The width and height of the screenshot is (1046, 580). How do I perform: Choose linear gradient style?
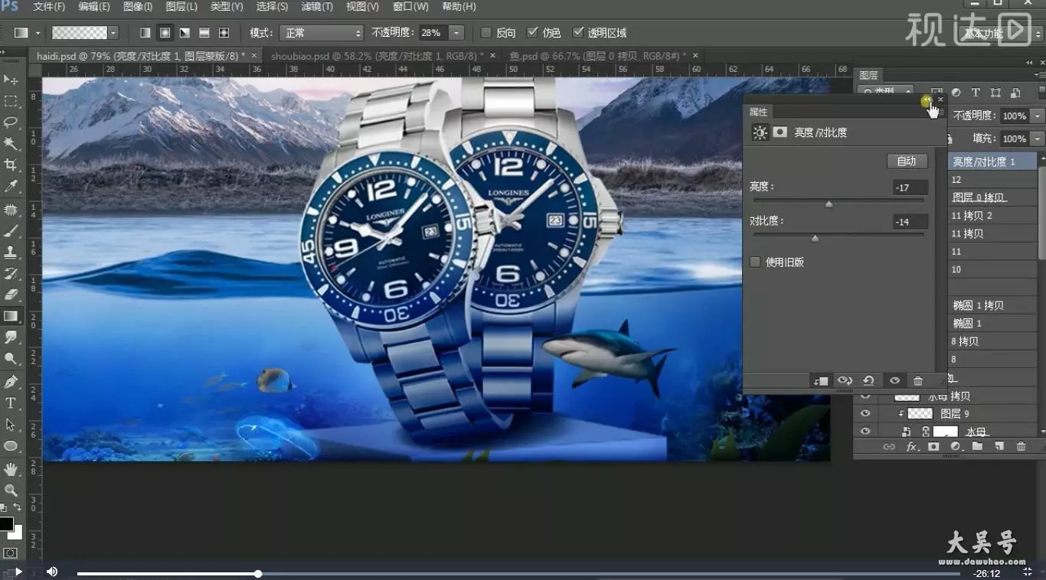coord(145,33)
